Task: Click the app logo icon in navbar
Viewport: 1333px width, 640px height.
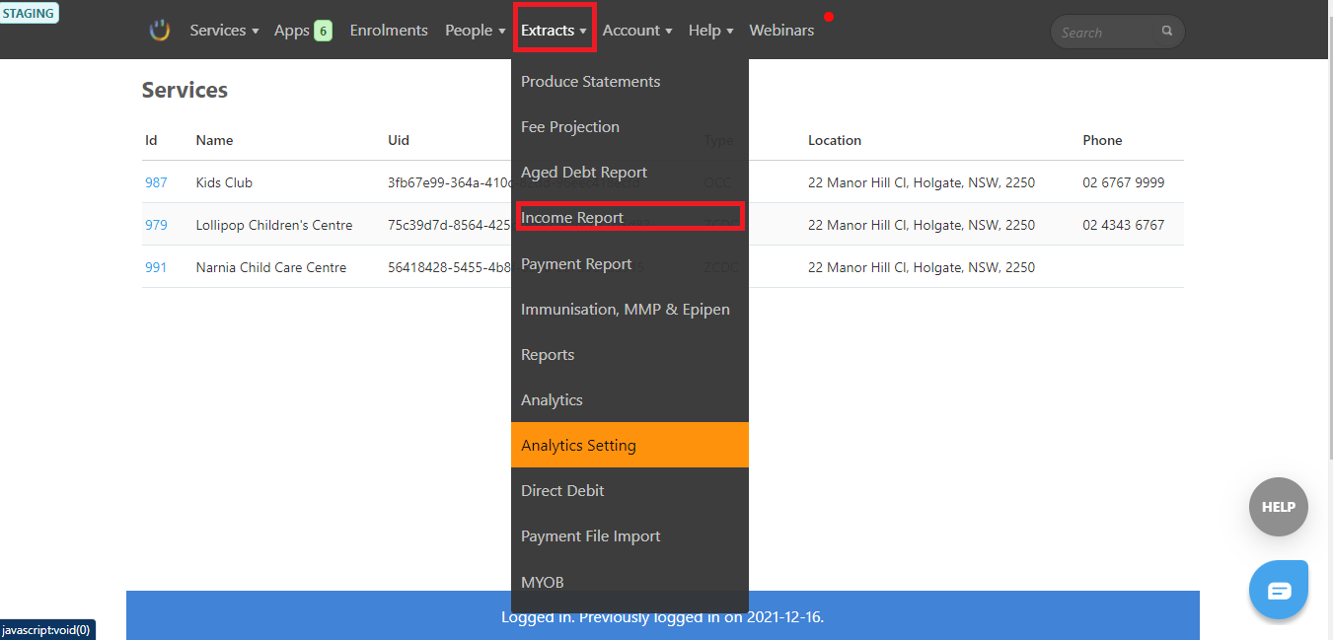Action: tap(160, 31)
